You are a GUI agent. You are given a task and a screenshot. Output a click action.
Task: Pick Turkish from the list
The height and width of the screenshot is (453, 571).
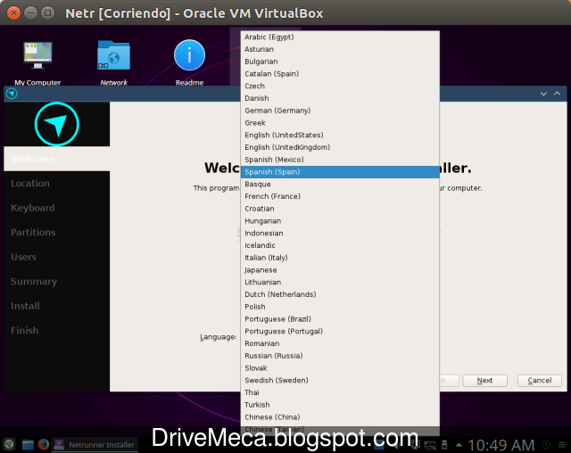click(340, 405)
